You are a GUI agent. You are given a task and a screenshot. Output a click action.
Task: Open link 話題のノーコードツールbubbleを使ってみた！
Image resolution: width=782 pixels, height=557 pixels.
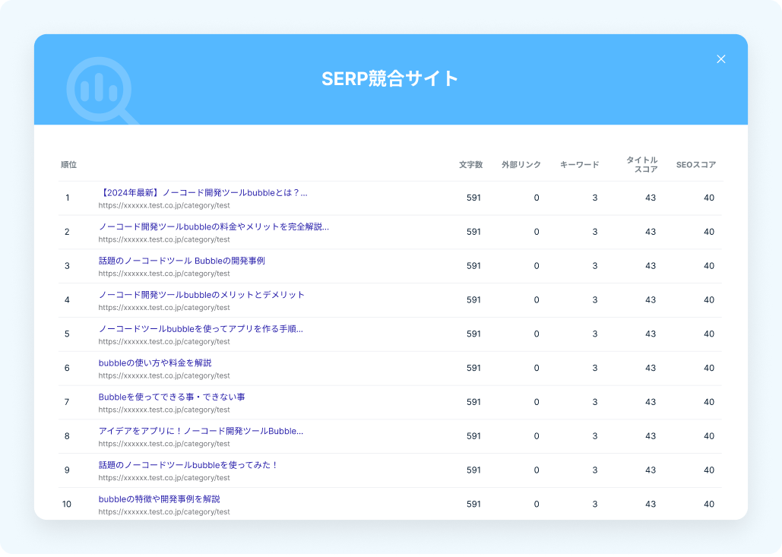point(188,465)
